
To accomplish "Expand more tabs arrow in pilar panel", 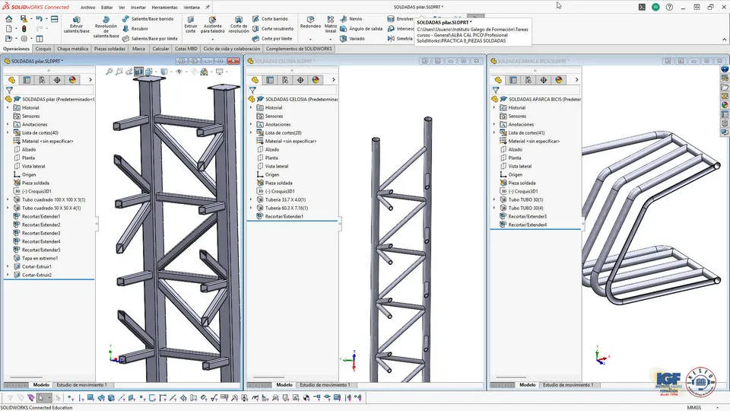I will click(90, 80).
